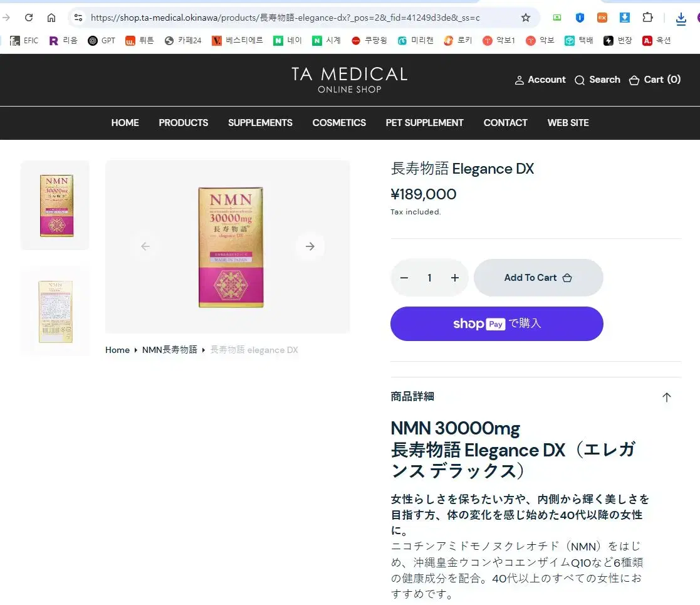Open the SUPPLEMENTS menu item
Screen dimensions: 700x605
point(260,123)
